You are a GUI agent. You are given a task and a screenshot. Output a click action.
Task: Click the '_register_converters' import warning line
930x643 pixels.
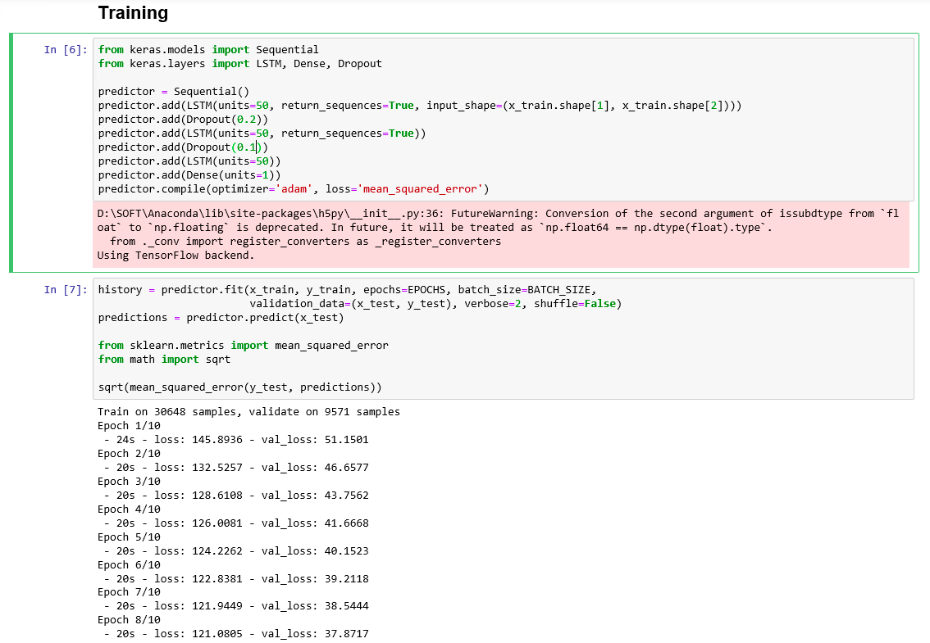coord(305,241)
